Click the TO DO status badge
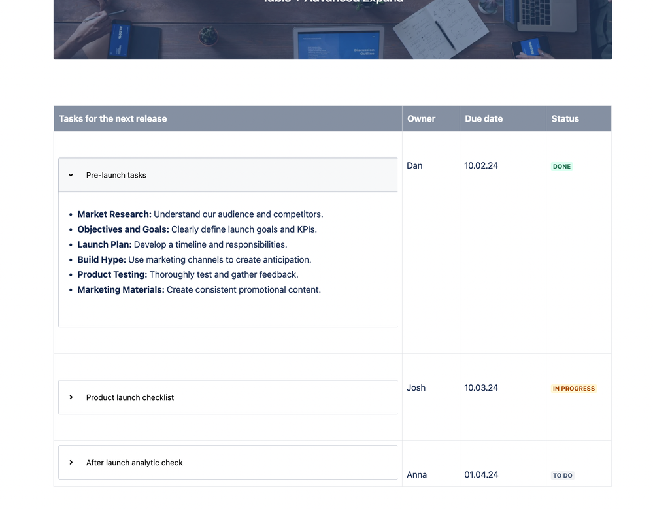 [562, 475]
